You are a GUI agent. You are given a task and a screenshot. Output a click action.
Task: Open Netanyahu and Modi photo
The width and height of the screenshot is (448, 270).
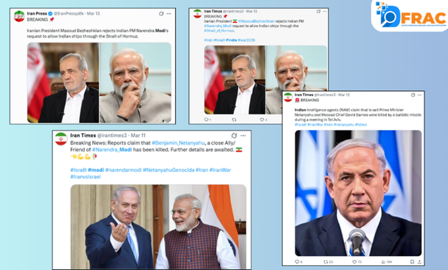point(159,227)
